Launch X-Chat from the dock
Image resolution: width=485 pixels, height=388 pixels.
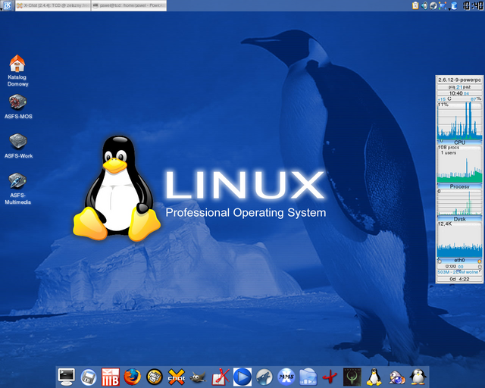[177, 377]
